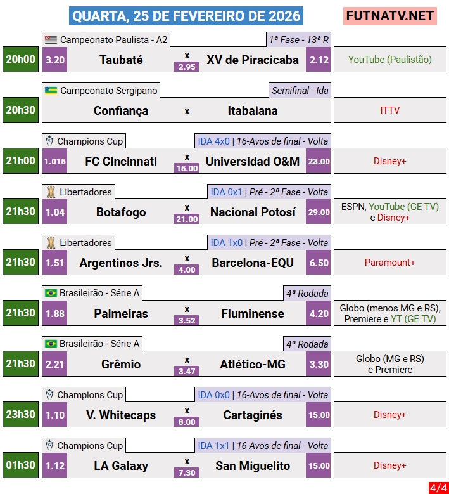Click the date header Quarta, 25 de Fevereiro
Viewport: 449px width, 494px height.
[186, 16]
